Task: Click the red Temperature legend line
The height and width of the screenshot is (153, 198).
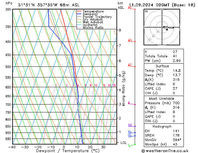Action: coord(79,11)
